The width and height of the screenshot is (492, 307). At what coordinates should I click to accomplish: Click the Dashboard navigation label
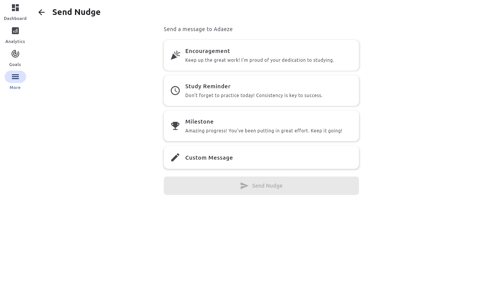[x=15, y=18]
